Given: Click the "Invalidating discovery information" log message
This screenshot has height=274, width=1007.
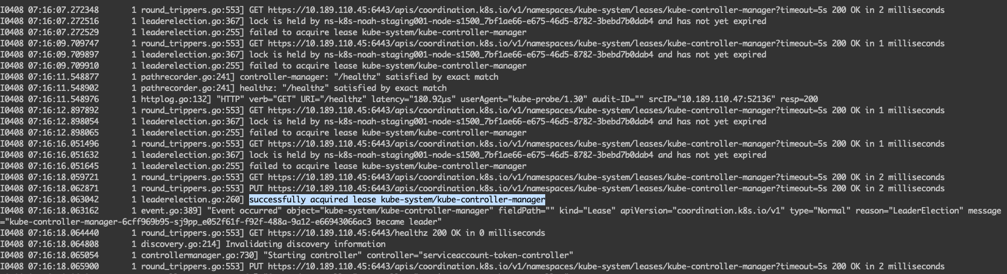Looking at the screenshot, I should click(306, 244).
